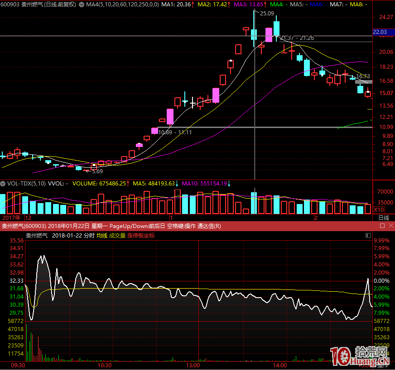The image size is (395, 370).
Task: Click the 9.99% upper percent axis label
Action: 382,241
